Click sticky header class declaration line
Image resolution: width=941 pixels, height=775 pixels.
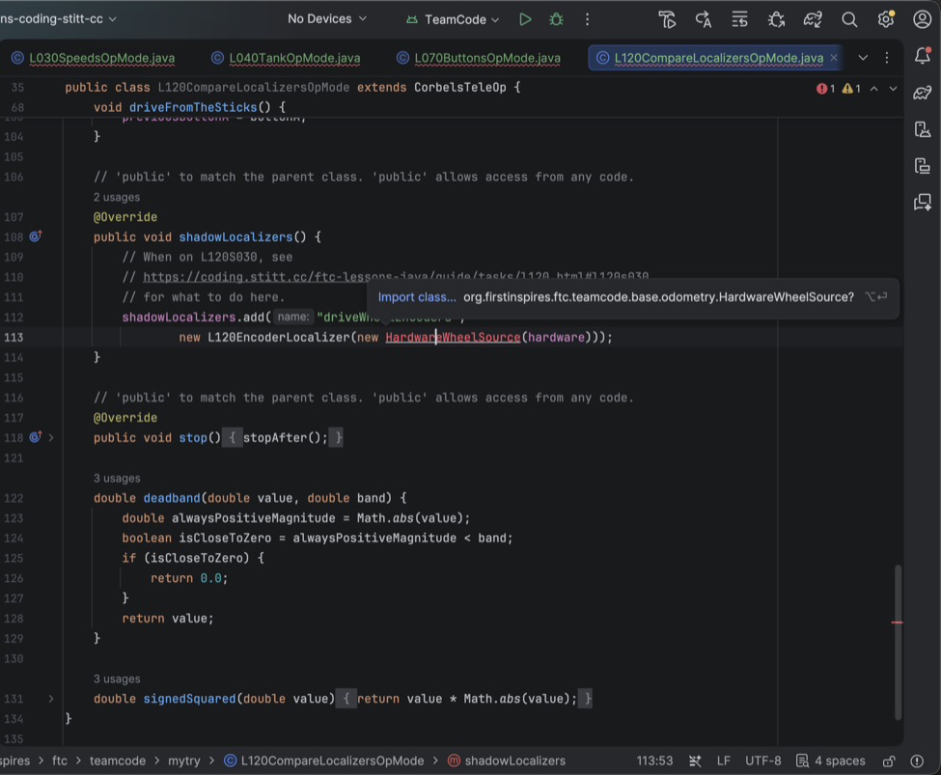(292, 88)
